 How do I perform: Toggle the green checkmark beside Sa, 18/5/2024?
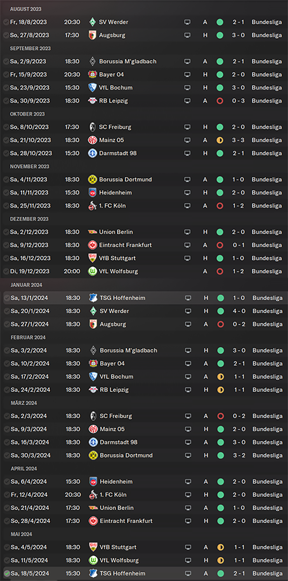[x=7, y=573]
